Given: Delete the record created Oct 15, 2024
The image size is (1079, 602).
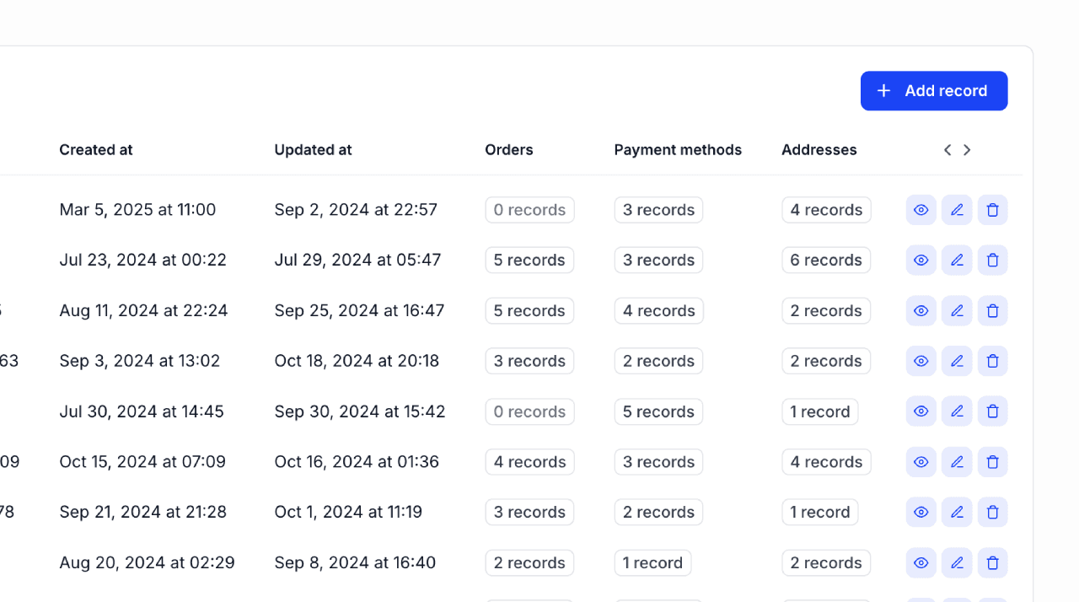Looking at the screenshot, I should 992,462.
